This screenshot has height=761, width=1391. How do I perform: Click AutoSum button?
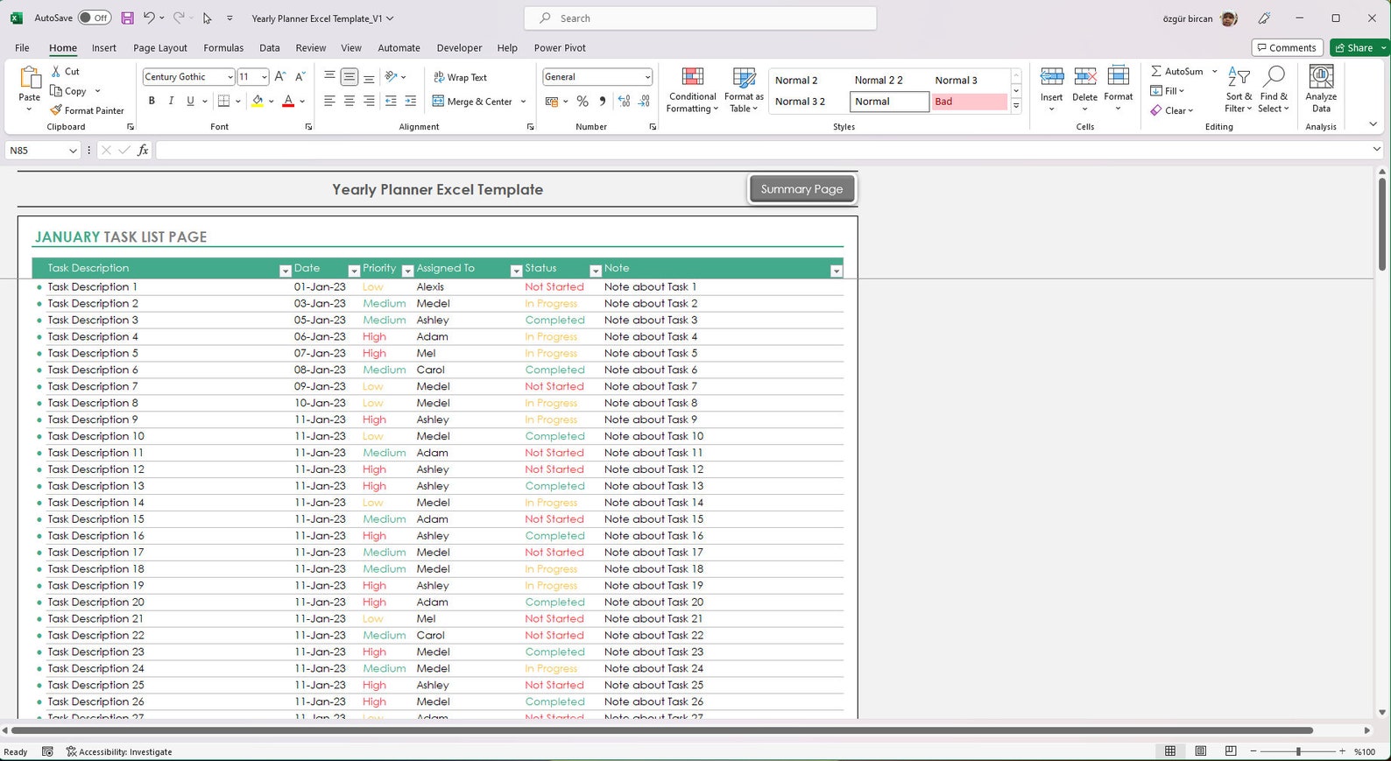click(x=1177, y=71)
